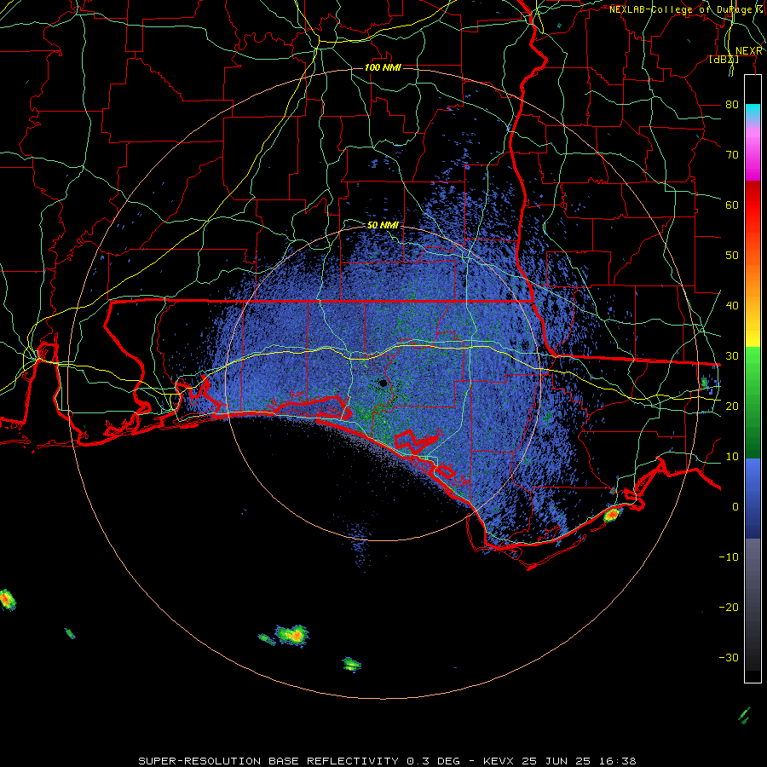The width and height of the screenshot is (767, 767).
Task: Click the -20 dBZ scale value
Action: click(x=729, y=607)
